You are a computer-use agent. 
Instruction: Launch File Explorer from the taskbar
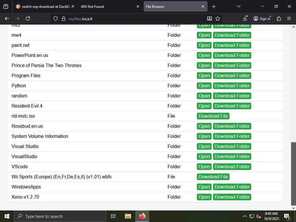click(128, 216)
